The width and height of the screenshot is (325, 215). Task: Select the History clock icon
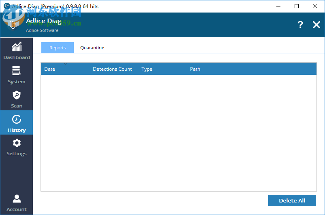click(17, 119)
